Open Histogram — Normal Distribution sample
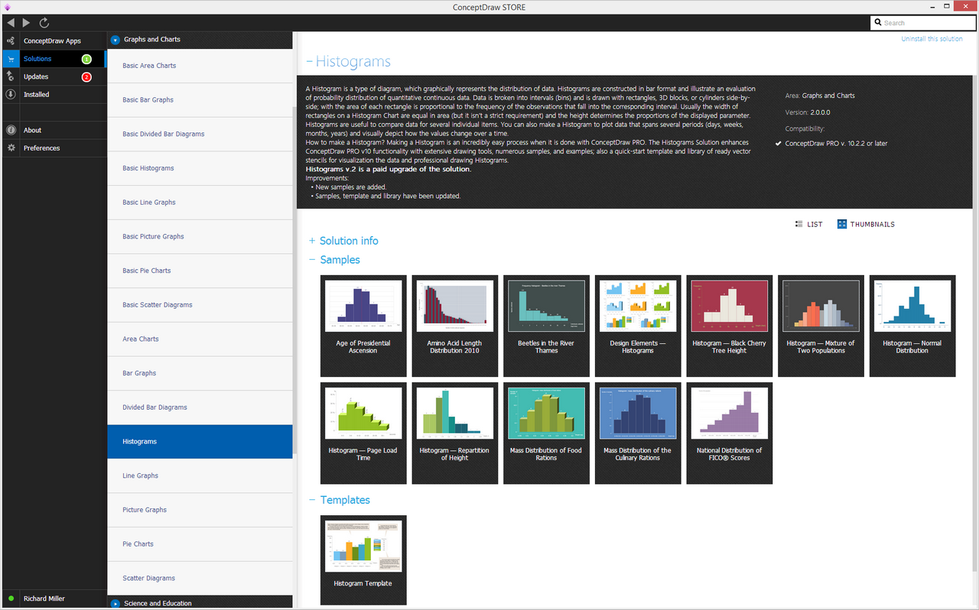This screenshot has width=979, height=610. click(912, 326)
